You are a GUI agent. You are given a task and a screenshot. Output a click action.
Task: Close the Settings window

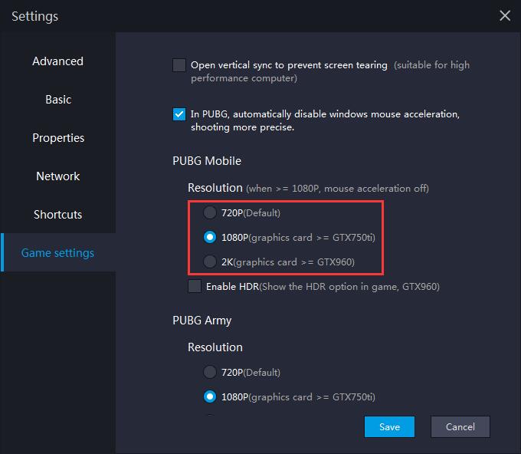[505, 15]
